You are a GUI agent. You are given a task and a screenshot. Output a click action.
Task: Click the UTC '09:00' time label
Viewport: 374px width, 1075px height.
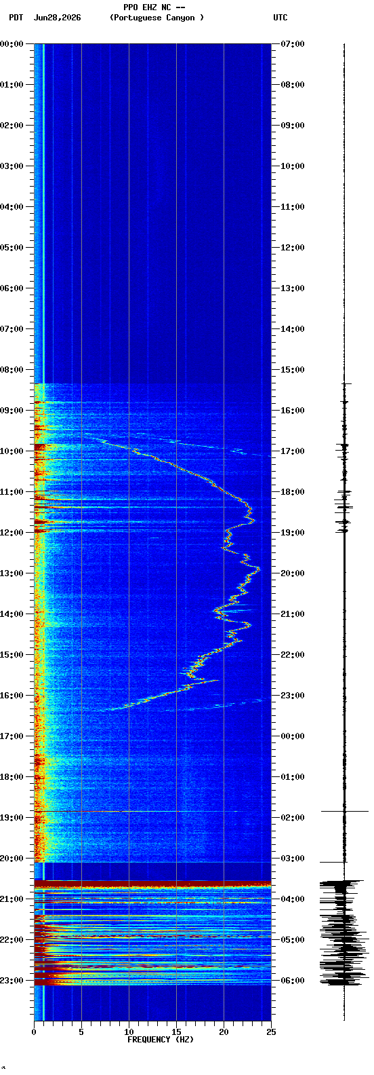point(293,126)
